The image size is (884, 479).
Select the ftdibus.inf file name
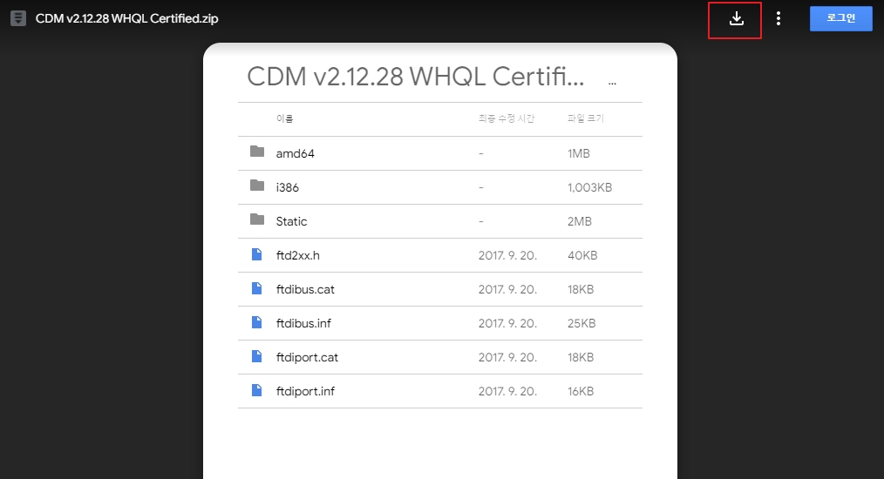(x=303, y=323)
